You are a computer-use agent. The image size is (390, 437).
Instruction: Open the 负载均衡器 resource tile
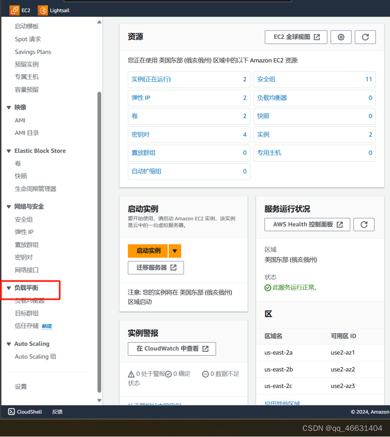315,98
